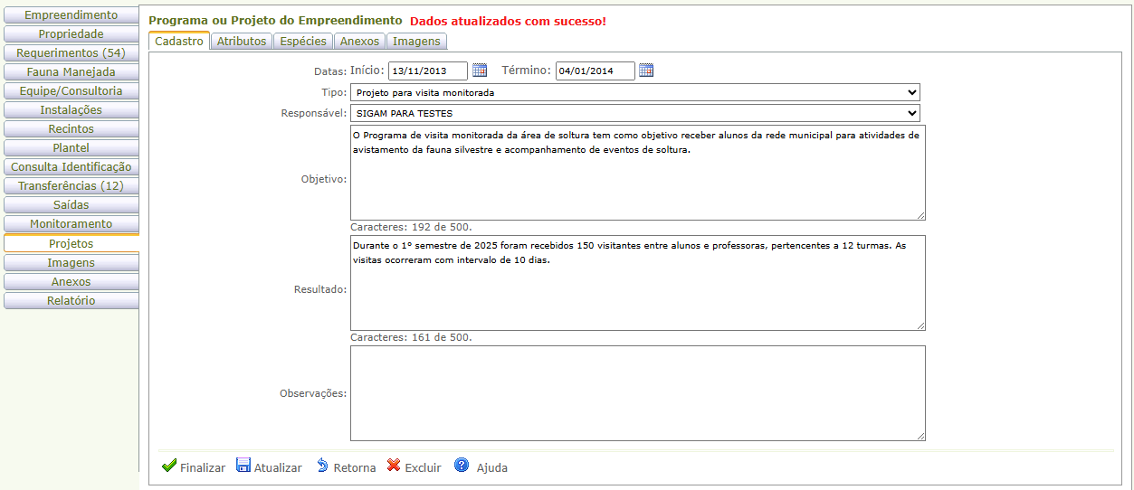
Task: Click the blue question mark Ajuda icon
Action: pyautogui.click(x=462, y=466)
